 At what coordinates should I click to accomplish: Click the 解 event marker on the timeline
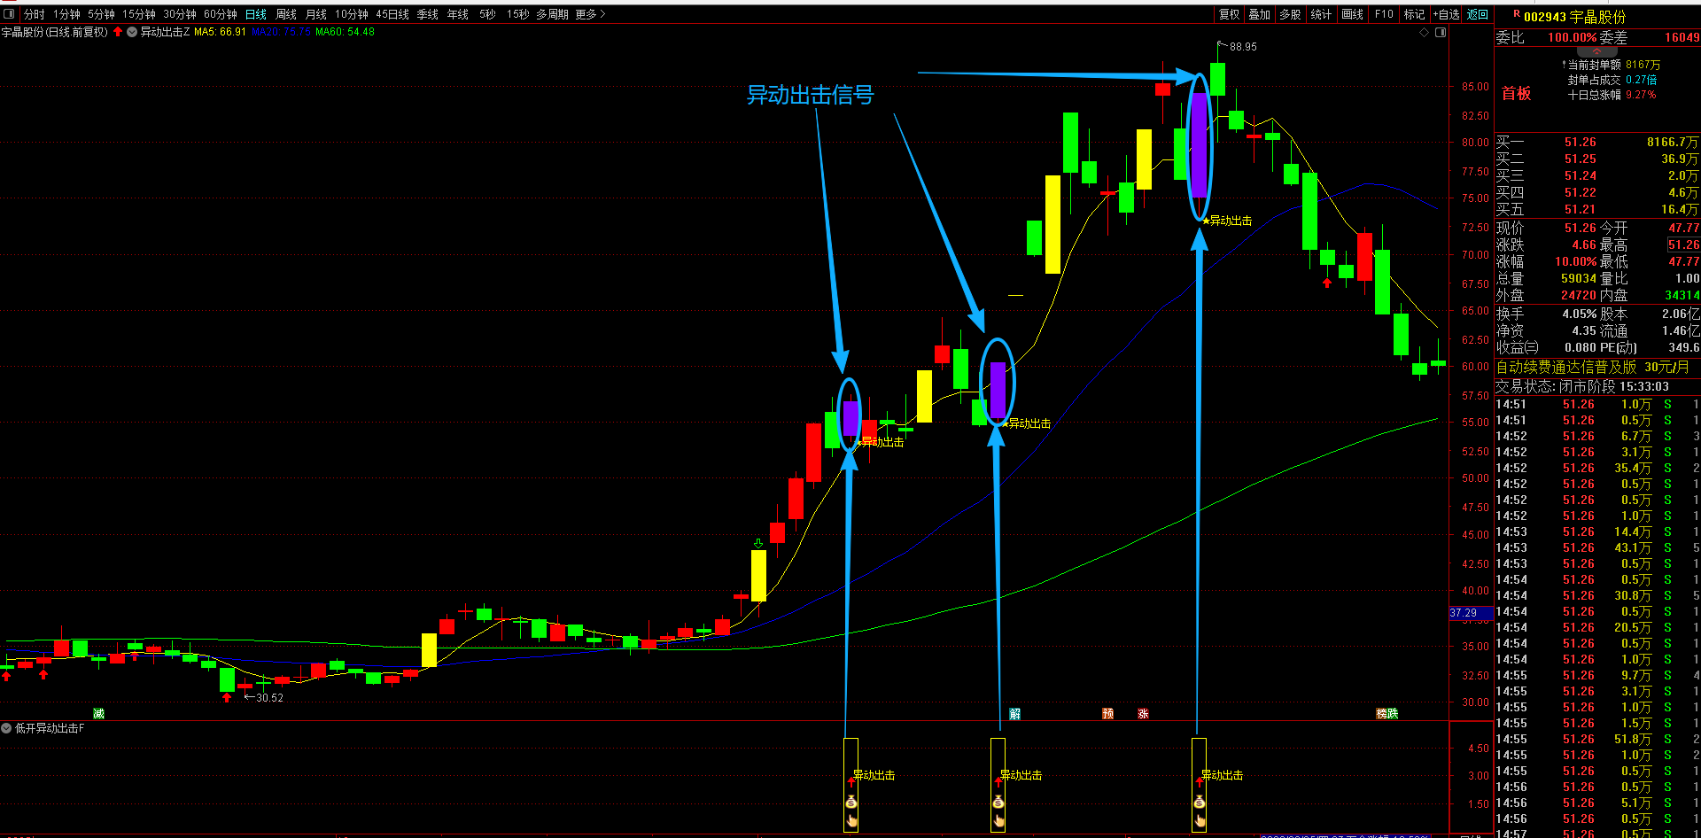click(1014, 713)
